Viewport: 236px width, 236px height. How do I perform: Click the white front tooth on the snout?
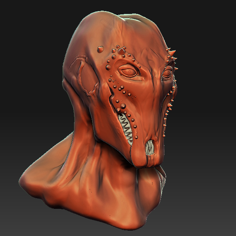(150, 148)
